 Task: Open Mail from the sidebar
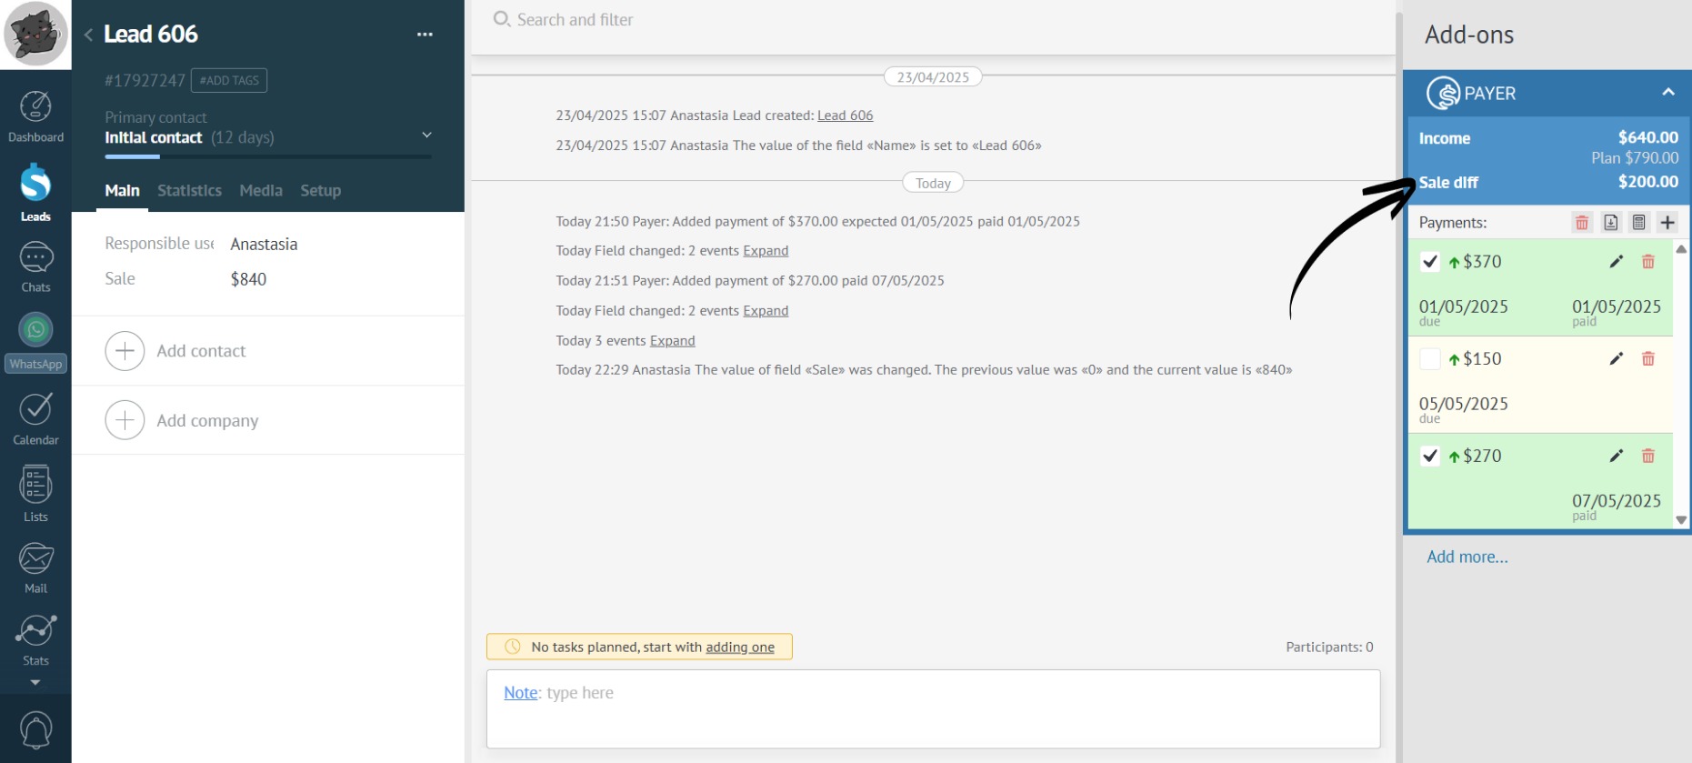coord(35,567)
